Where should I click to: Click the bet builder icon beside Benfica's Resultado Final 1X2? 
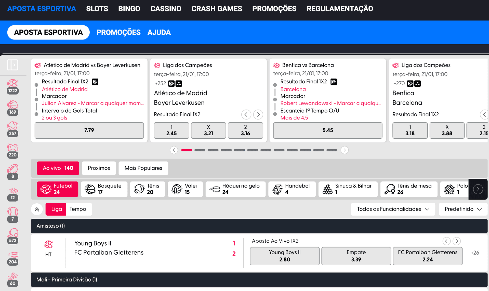pos(334,82)
